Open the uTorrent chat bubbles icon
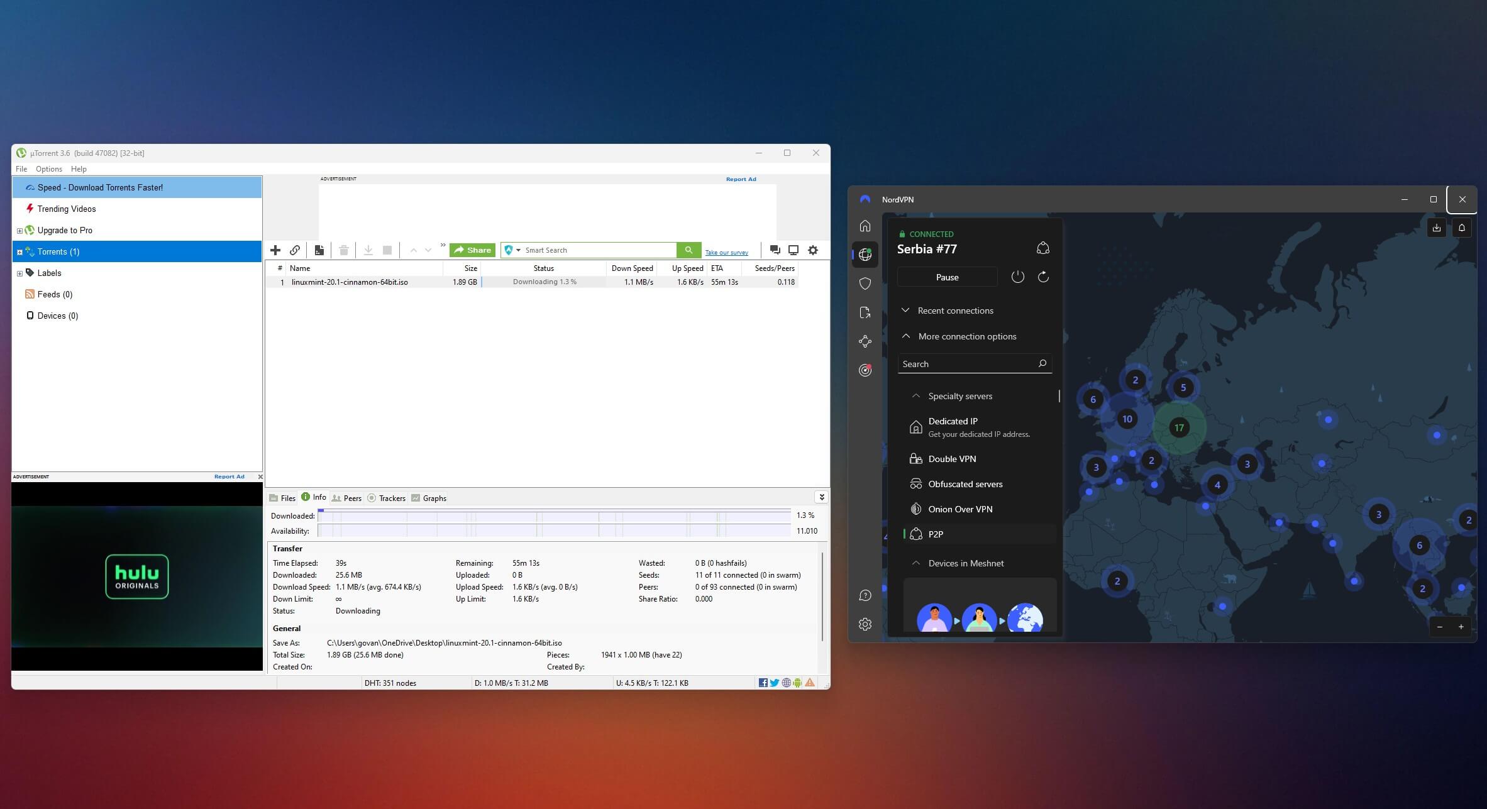This screenshot has width=1487, height=809. click(775, 250)
